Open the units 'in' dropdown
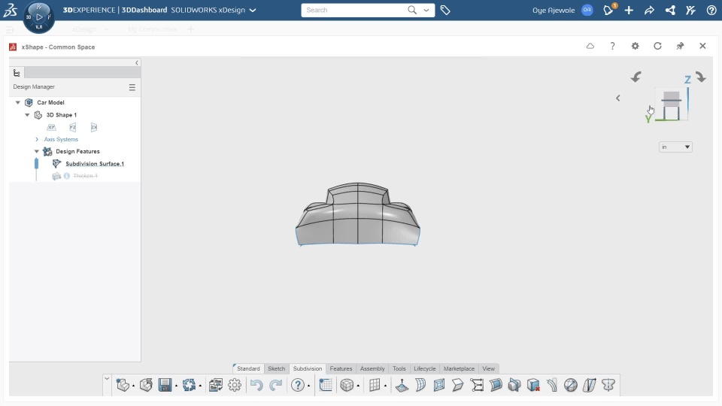722x406 pixels. point(675,147)
